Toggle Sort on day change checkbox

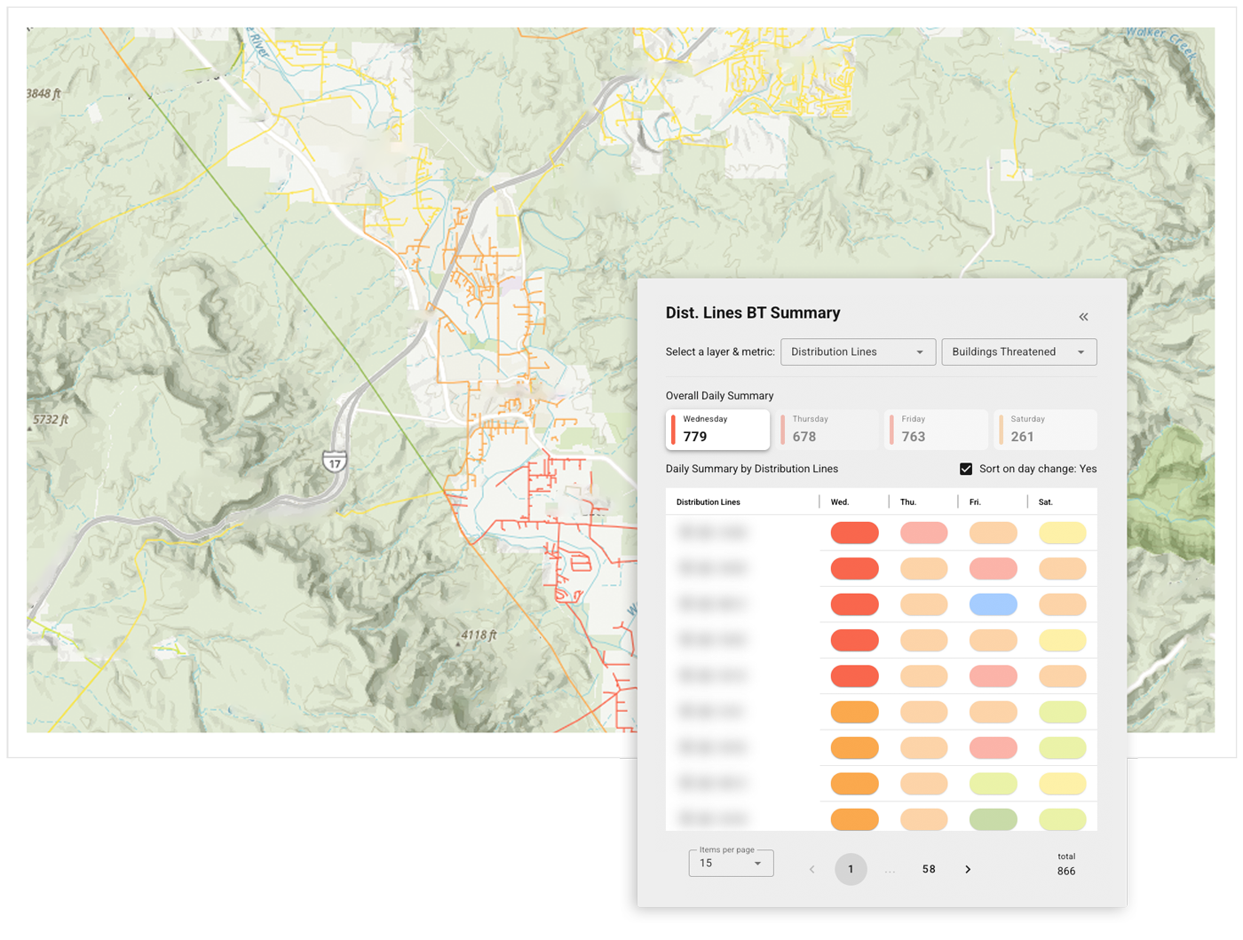(966, 469)
